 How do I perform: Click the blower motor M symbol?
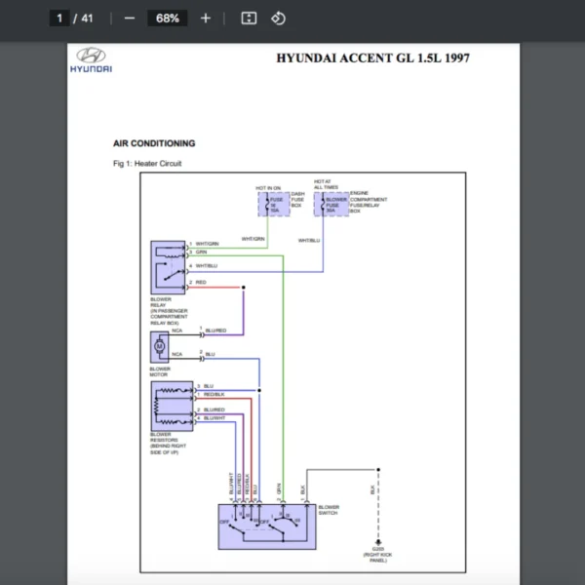pyautogui.click(x=159, y=347)
